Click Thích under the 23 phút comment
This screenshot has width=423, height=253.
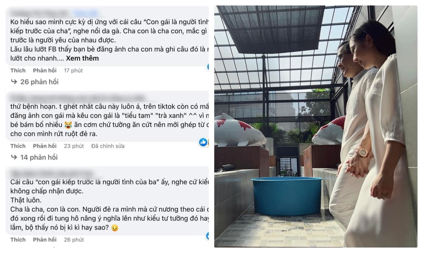18,146
